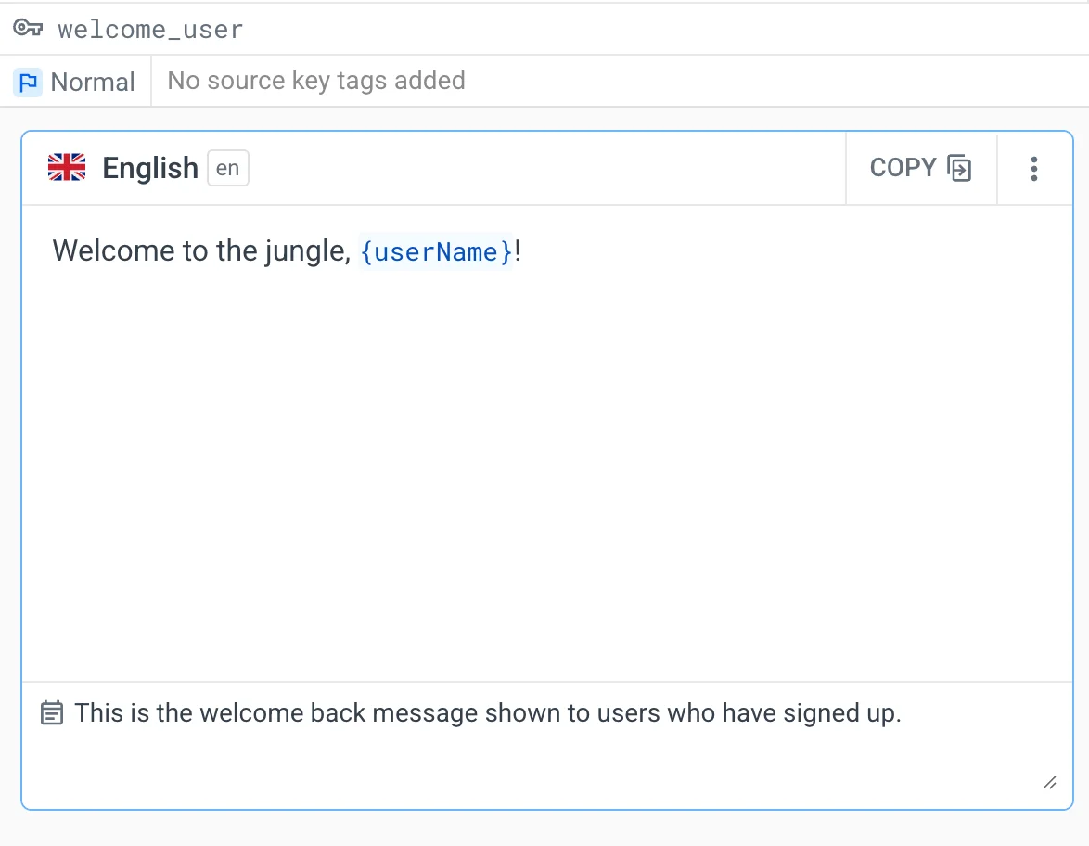Click the 'en' language code badge
This screenshot has width=1089, height=846.
(228, 169)
